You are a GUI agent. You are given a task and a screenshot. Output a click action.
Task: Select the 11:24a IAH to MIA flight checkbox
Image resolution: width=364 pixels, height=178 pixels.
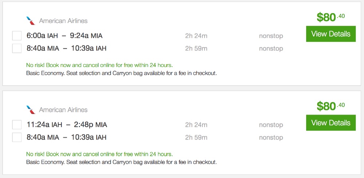[17, 125]
